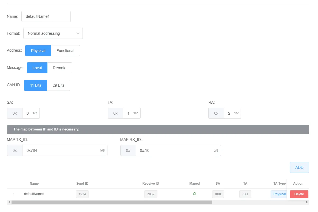
Task: Focus the SA hex input field
Action: coord(31,113)
